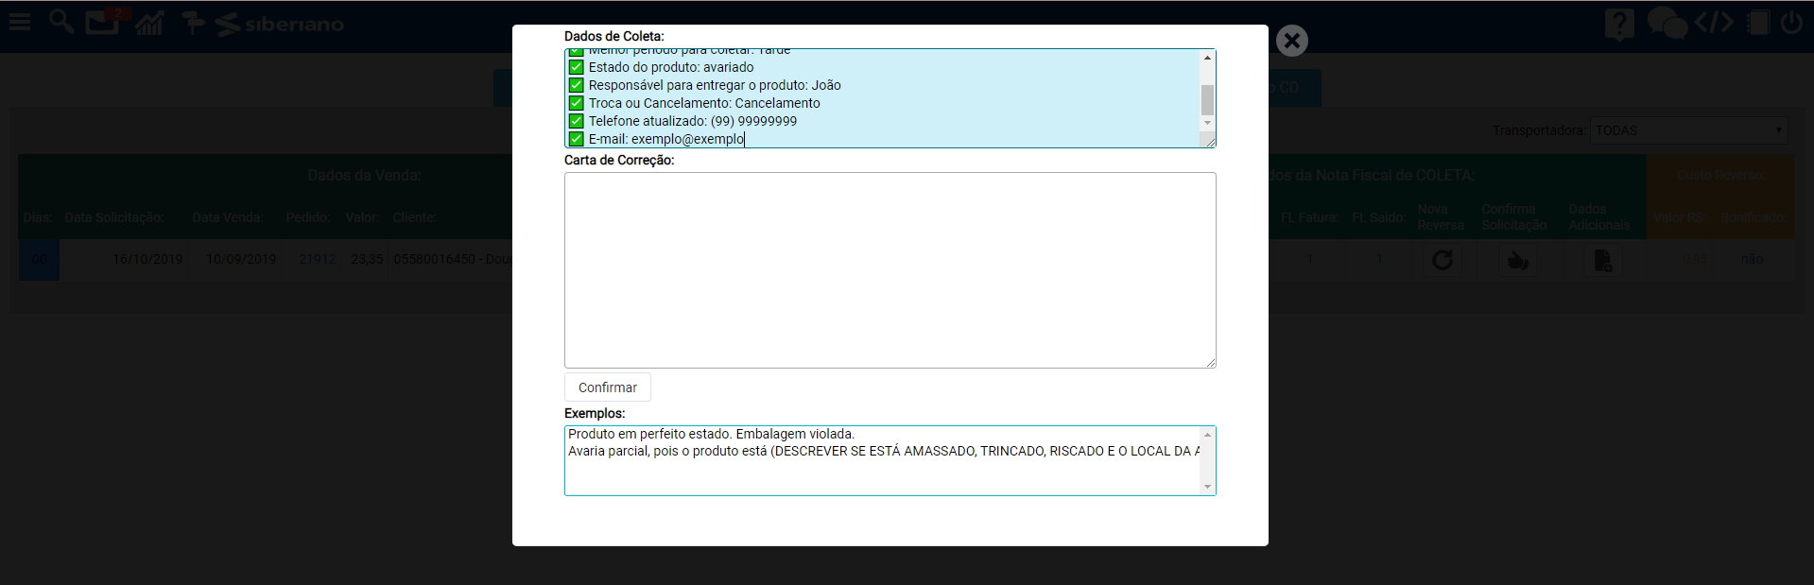Click the code brackets icon
The image size is (1814, 585).
coord(1714,23)
